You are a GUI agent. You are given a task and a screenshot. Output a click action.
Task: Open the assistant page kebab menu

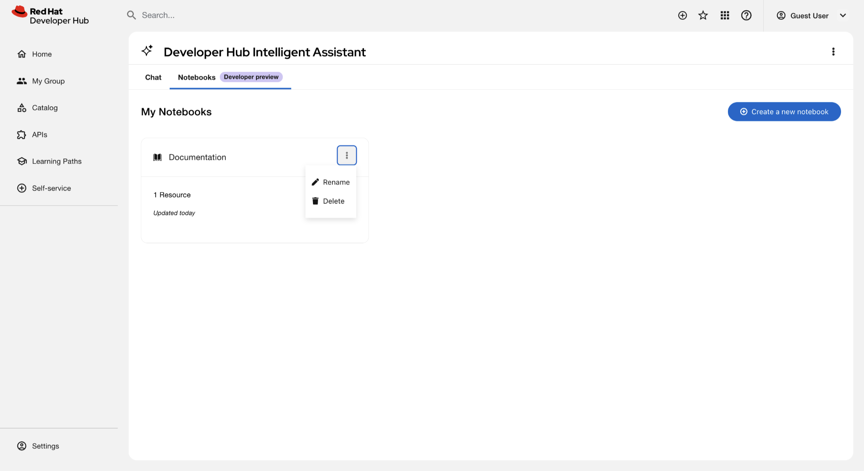click(x=833, y=51)
